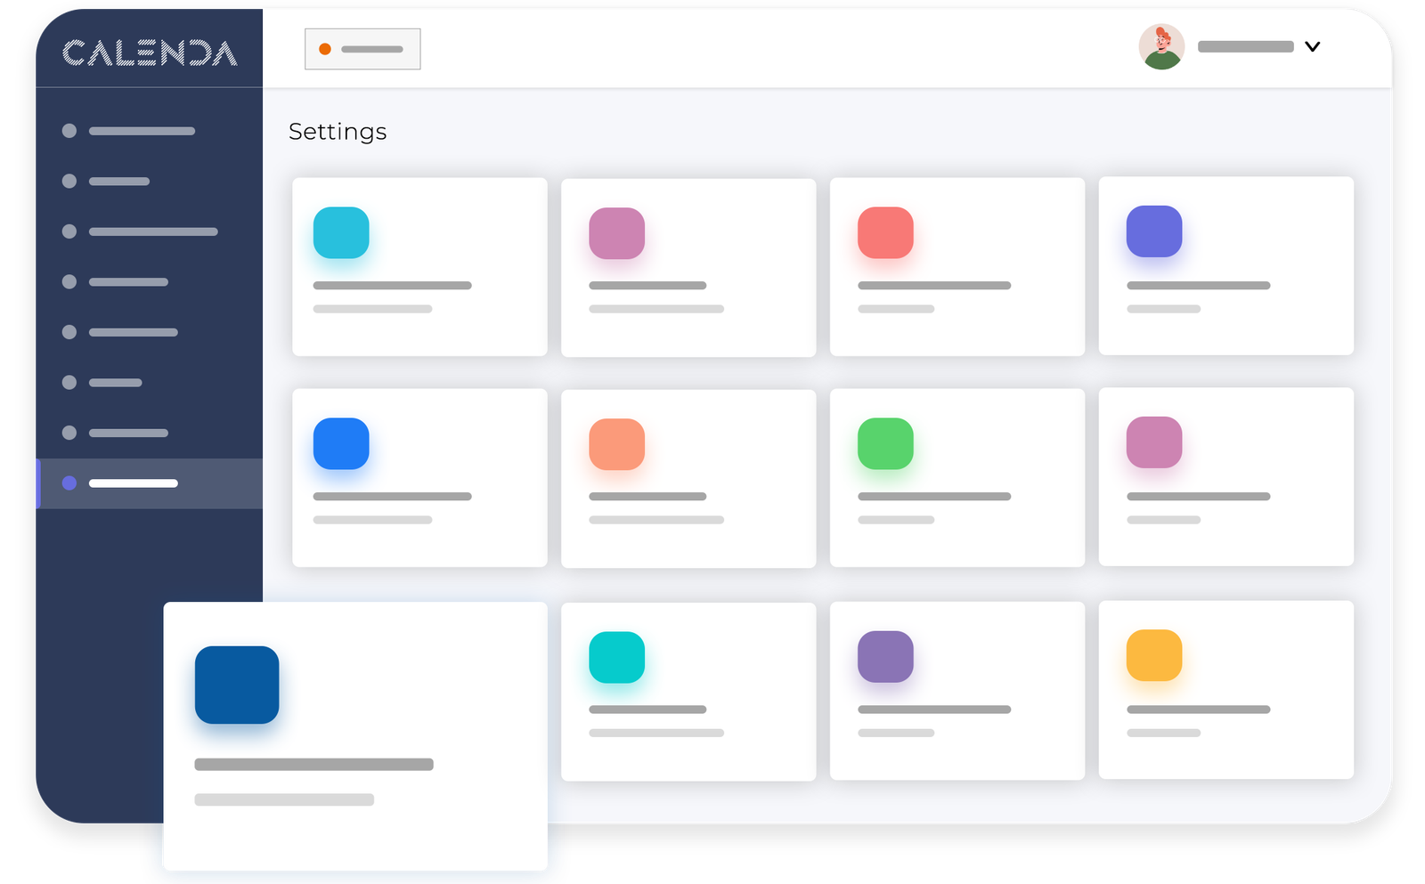Select the bright blue icon in the second row
The height and width of the screenshot is (884, 1425).
click(341, 444)
